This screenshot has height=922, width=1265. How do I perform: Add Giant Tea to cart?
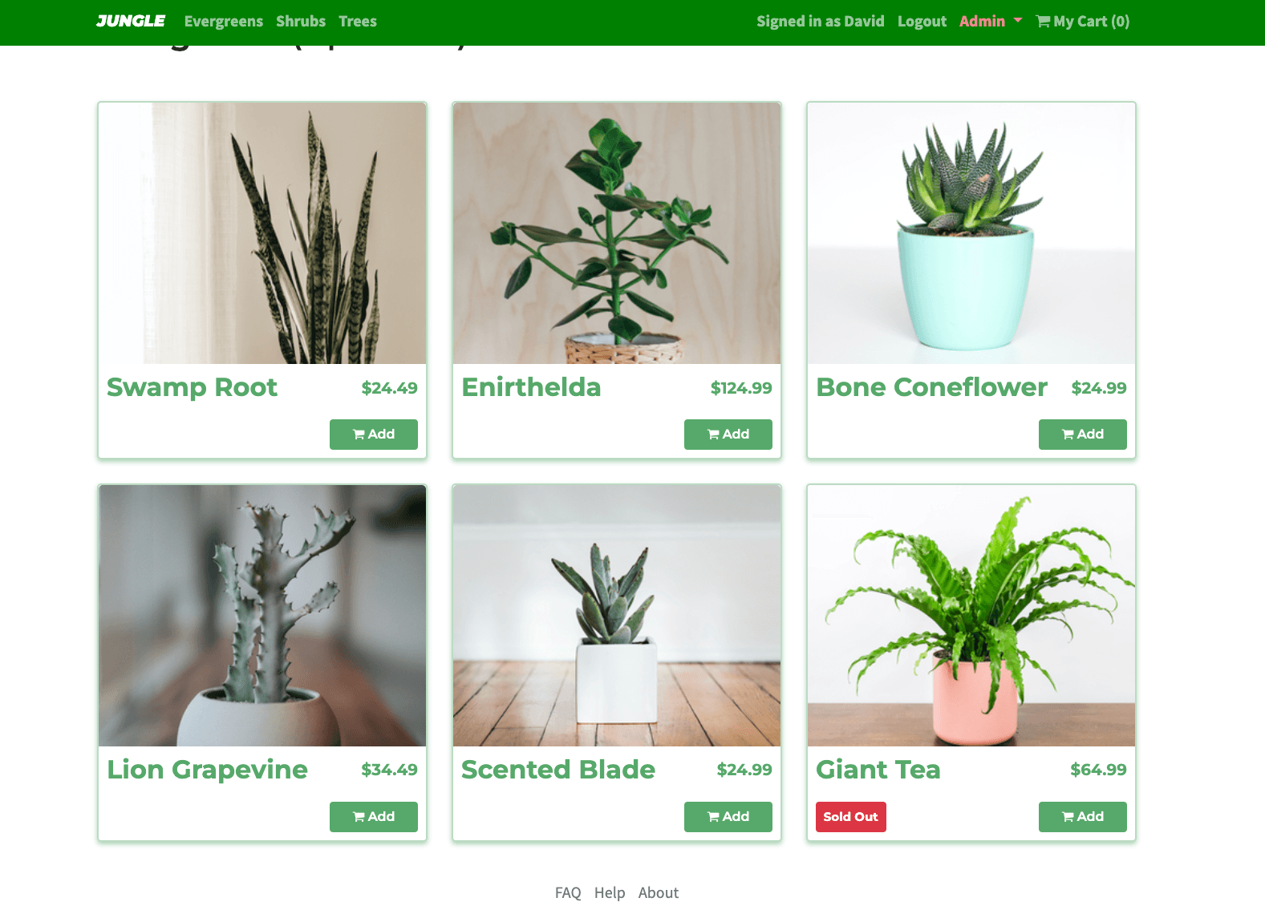click(x=1083, y=817)
